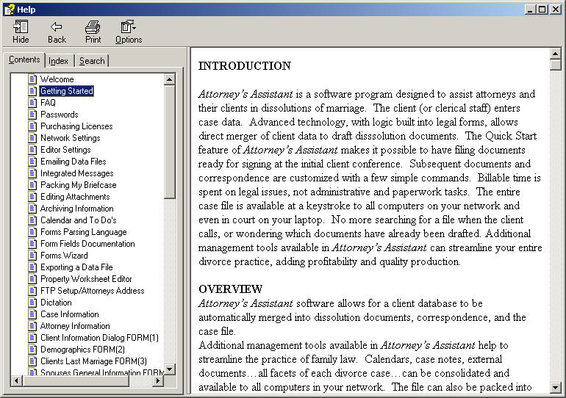Image resolution: width=566 pixels, height=398 pixels.
Task: Click the page icon beside Archiving Information
Action: 32,209
